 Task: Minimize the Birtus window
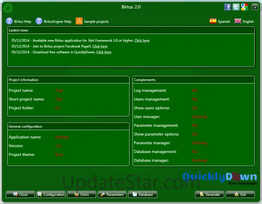pos(255,7)
